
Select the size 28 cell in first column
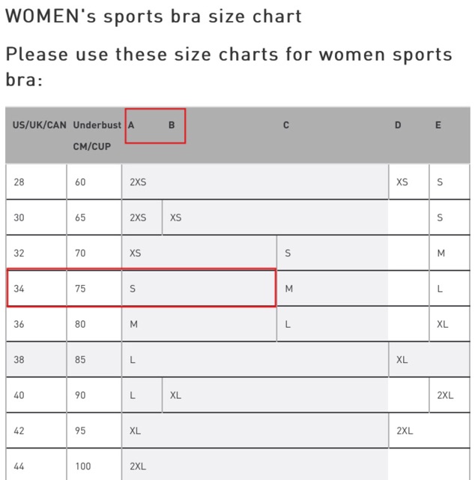[19, 182]
